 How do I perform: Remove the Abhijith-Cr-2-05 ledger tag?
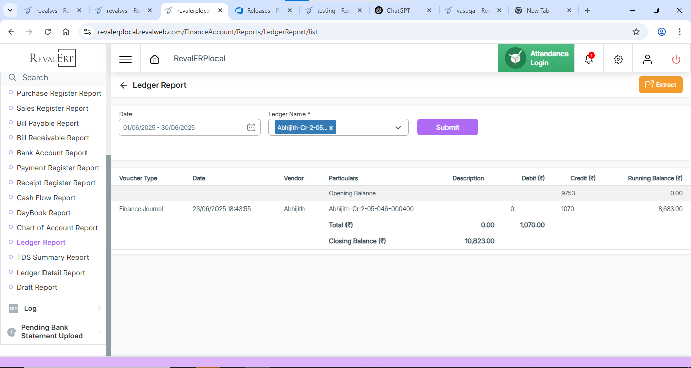click(331, 128)
